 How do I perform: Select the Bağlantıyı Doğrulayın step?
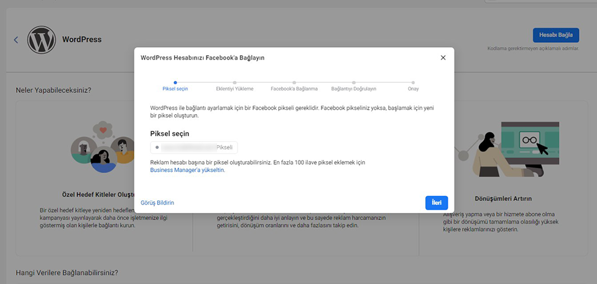354,89
